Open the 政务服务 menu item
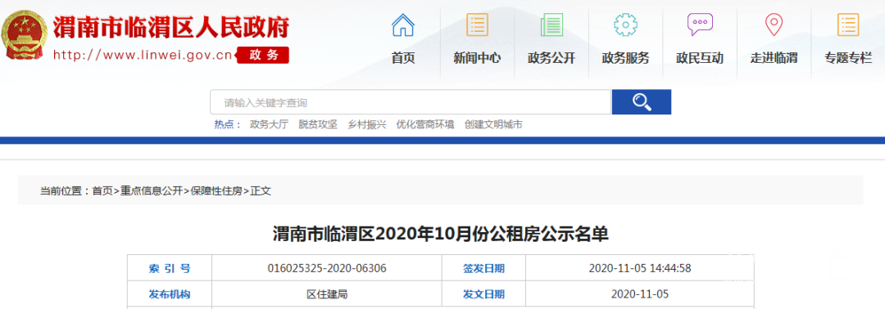This screenshot has width=885, height=309. click(x=625, y=58)
